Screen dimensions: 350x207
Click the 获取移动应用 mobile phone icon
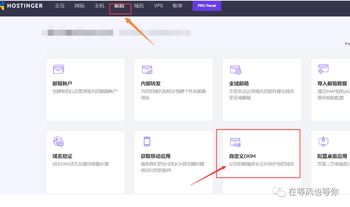(147, 142)
